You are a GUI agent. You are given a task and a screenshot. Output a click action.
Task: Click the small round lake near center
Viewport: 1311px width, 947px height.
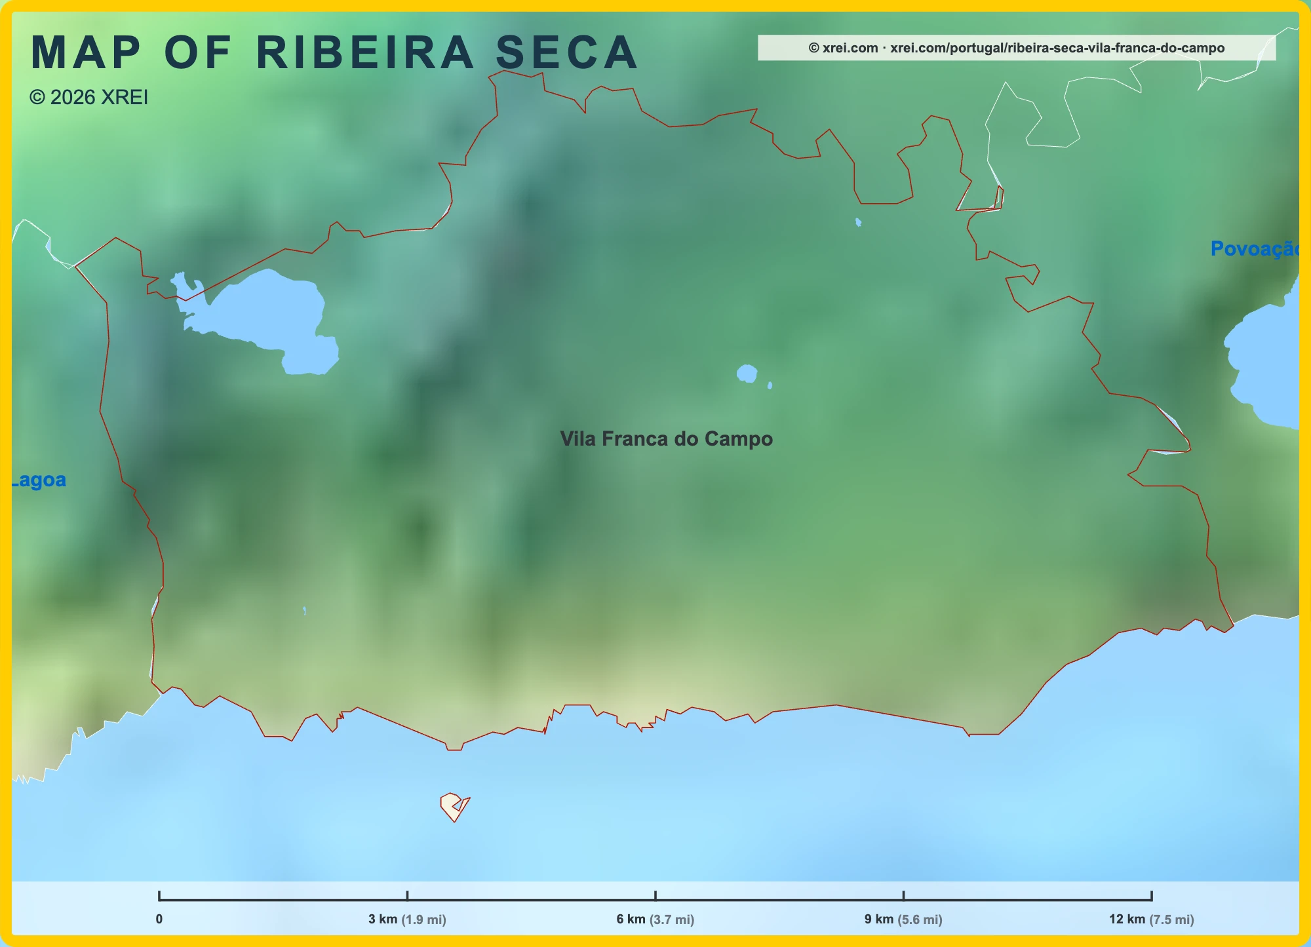747,374
